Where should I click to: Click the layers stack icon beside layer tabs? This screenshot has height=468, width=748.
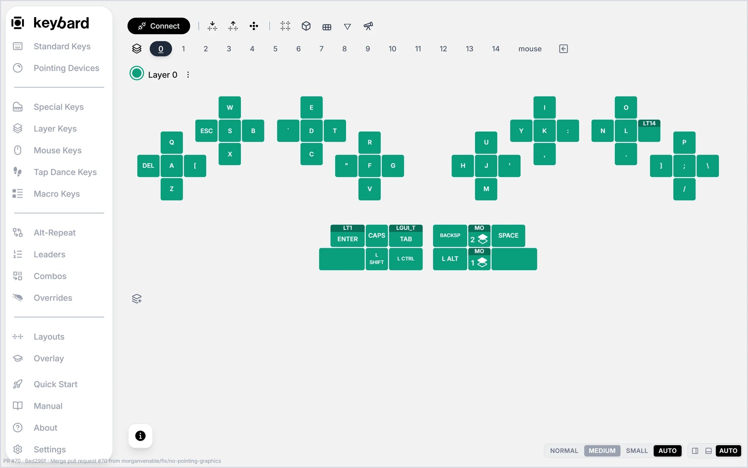[137, 49]
